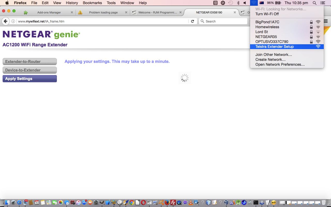Image resolution: width=331 pixels, height=207 pixels.
Task: Click the Bluetooth icon in the menu bar
Action: [238, 3]
